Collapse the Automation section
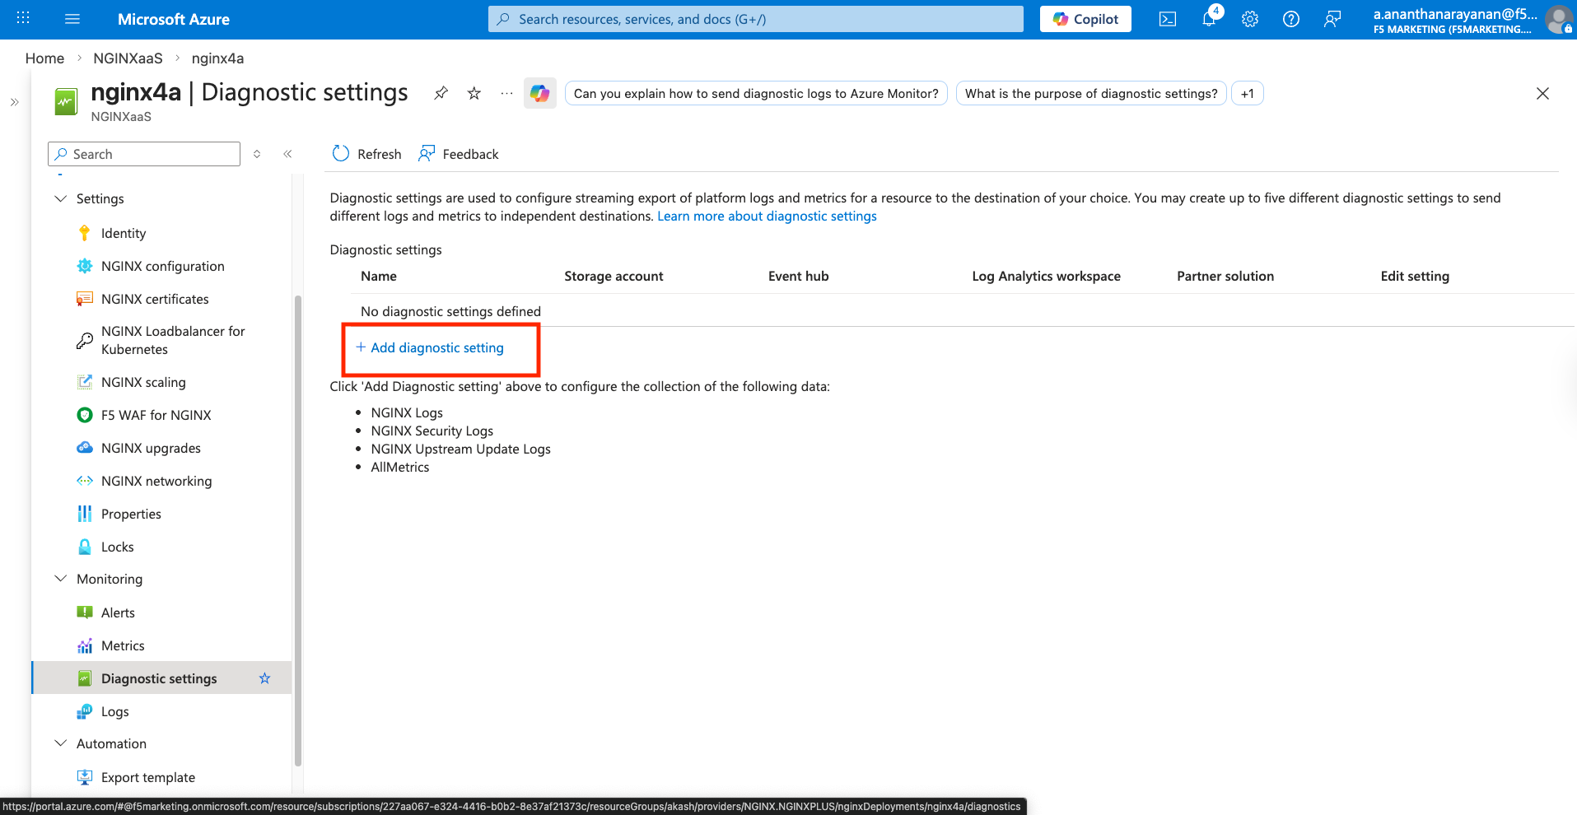This screenshot has width=1577, height=815. point(60,743)
